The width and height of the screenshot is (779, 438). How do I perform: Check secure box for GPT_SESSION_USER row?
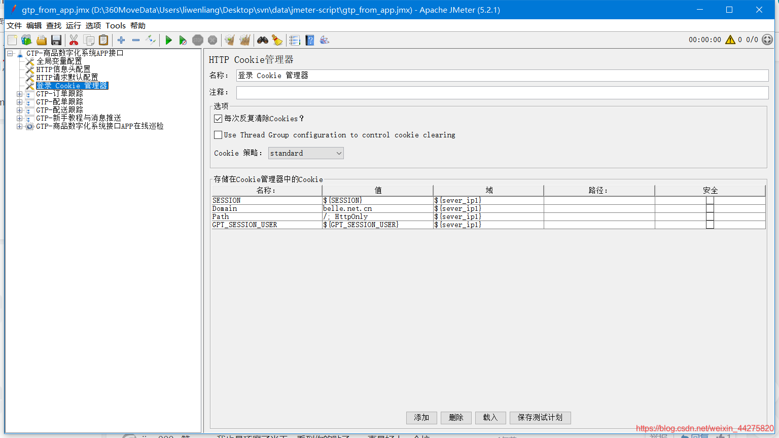coord(710,225)
